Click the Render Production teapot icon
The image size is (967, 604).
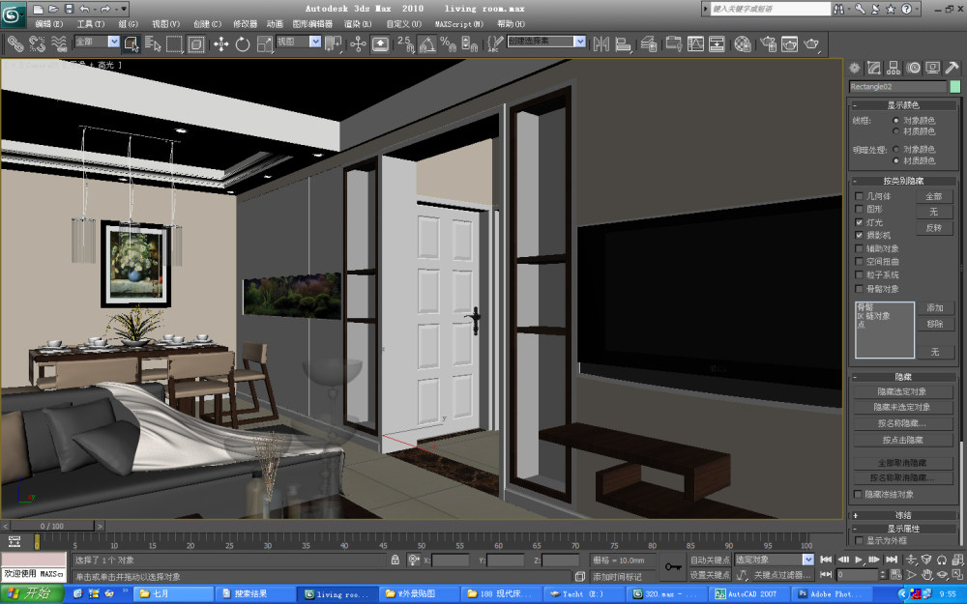click(811, 43)
